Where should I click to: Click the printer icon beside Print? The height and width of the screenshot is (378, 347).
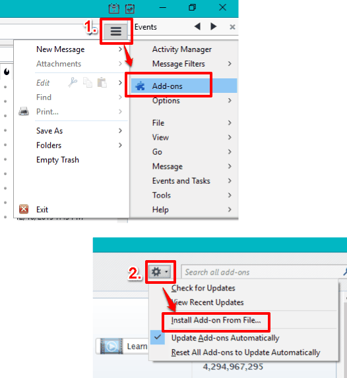[x=24, y=111]
